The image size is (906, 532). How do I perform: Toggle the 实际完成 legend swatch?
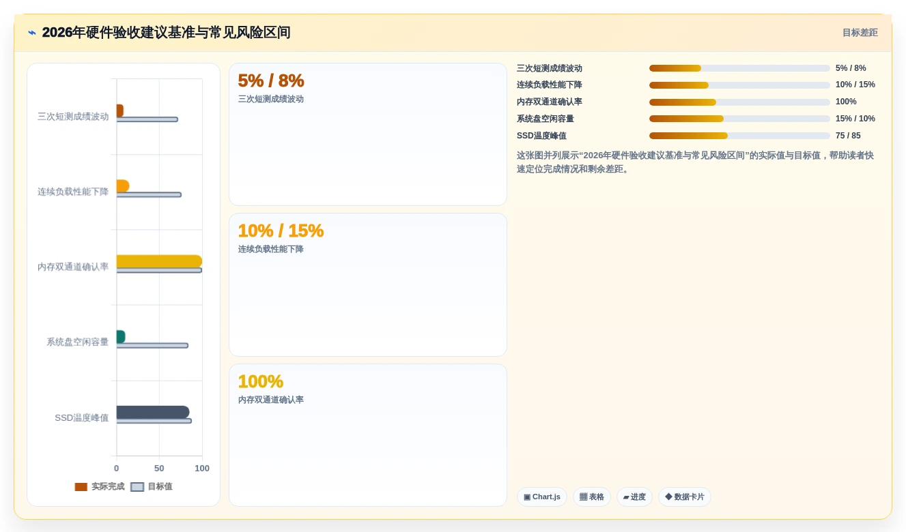tap(81, 487)
